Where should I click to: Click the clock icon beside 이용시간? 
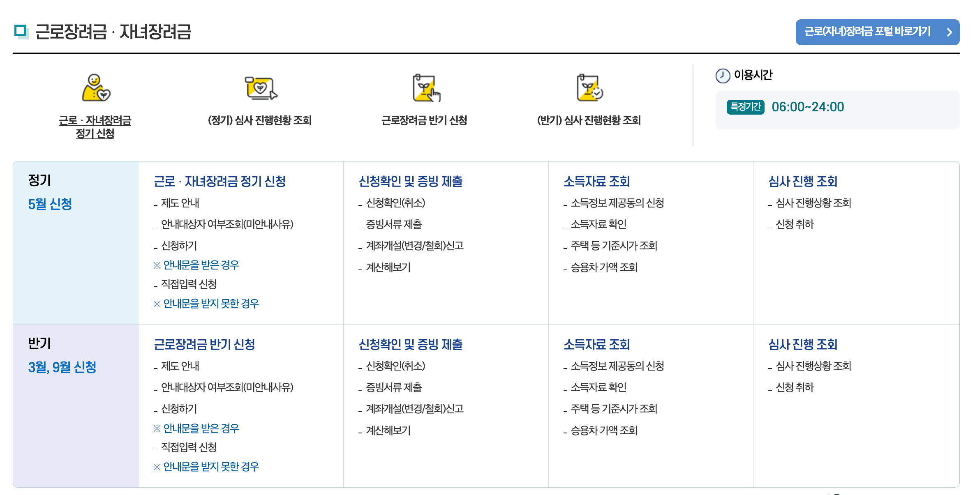tap(723, 76)
